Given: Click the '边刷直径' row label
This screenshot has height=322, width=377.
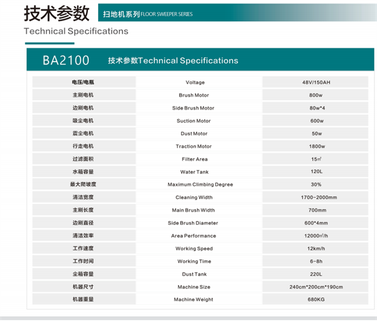Looking at the screenshot, I should 83,223.
